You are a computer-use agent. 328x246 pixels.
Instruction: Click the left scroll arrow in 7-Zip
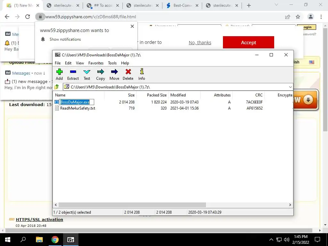[x=56, y=205]
